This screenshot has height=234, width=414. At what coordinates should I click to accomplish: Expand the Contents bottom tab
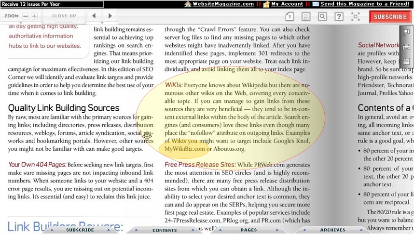[x=165, y=230]
